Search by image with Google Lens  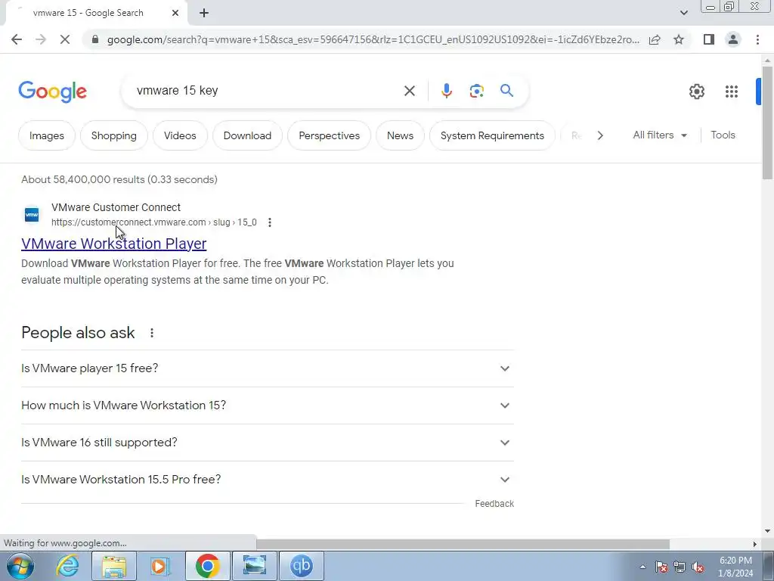coord(476,91)
